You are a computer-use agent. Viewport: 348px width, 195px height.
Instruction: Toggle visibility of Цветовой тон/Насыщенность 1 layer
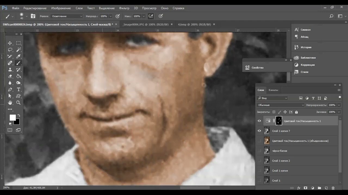point(259,121)
